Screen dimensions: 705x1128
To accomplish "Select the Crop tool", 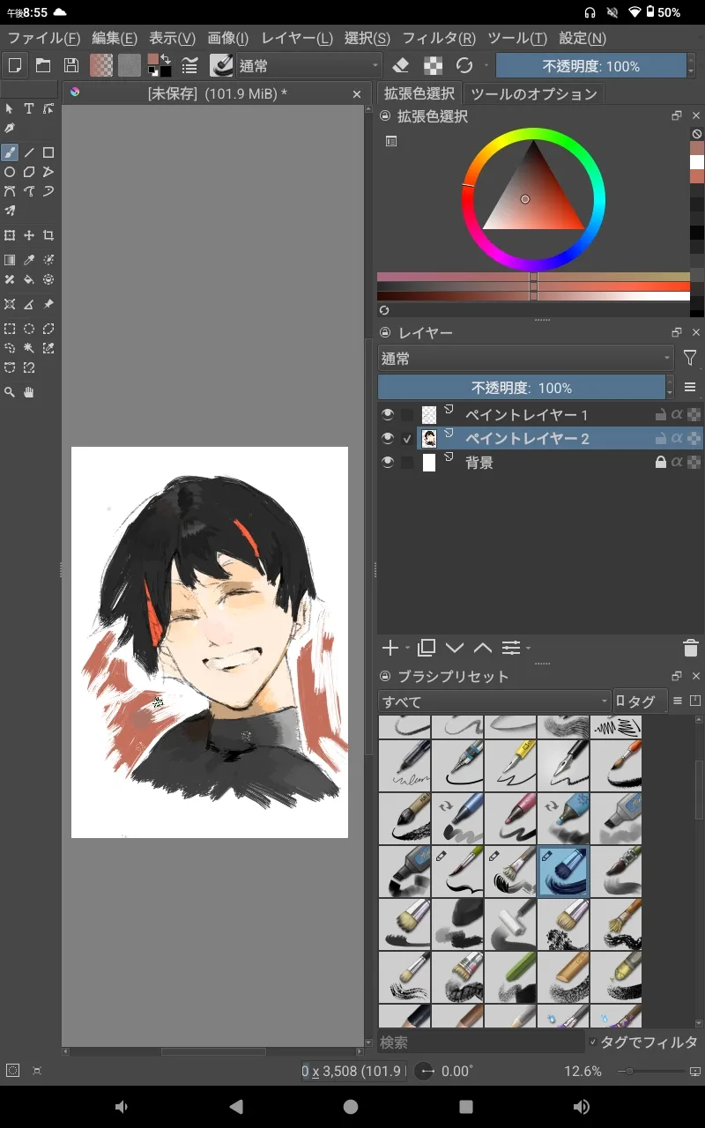I will [x=48, y=235].
